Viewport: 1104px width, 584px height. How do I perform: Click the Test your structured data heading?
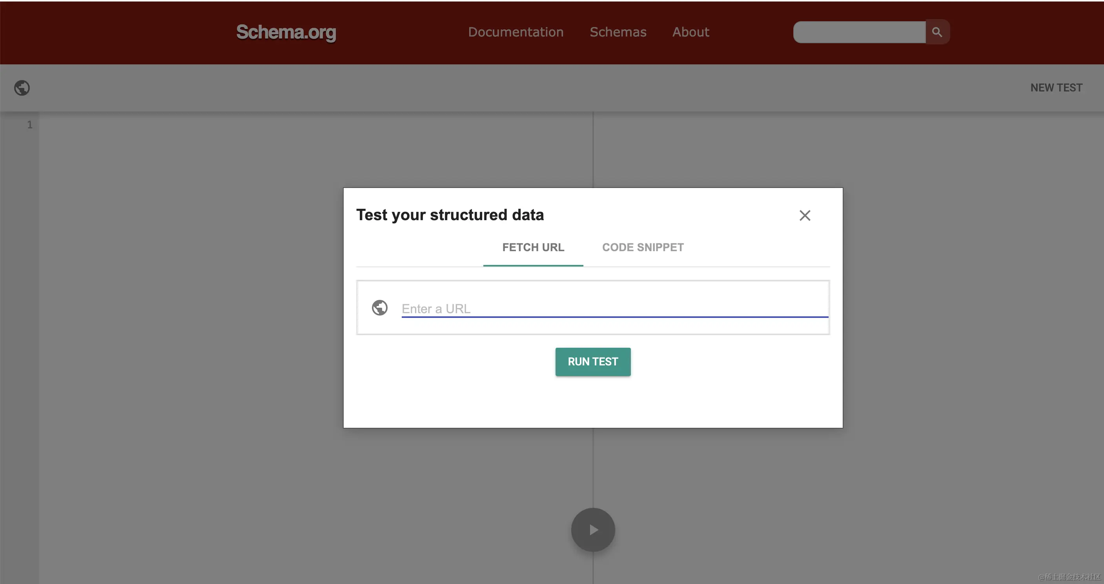click(450, 215)
